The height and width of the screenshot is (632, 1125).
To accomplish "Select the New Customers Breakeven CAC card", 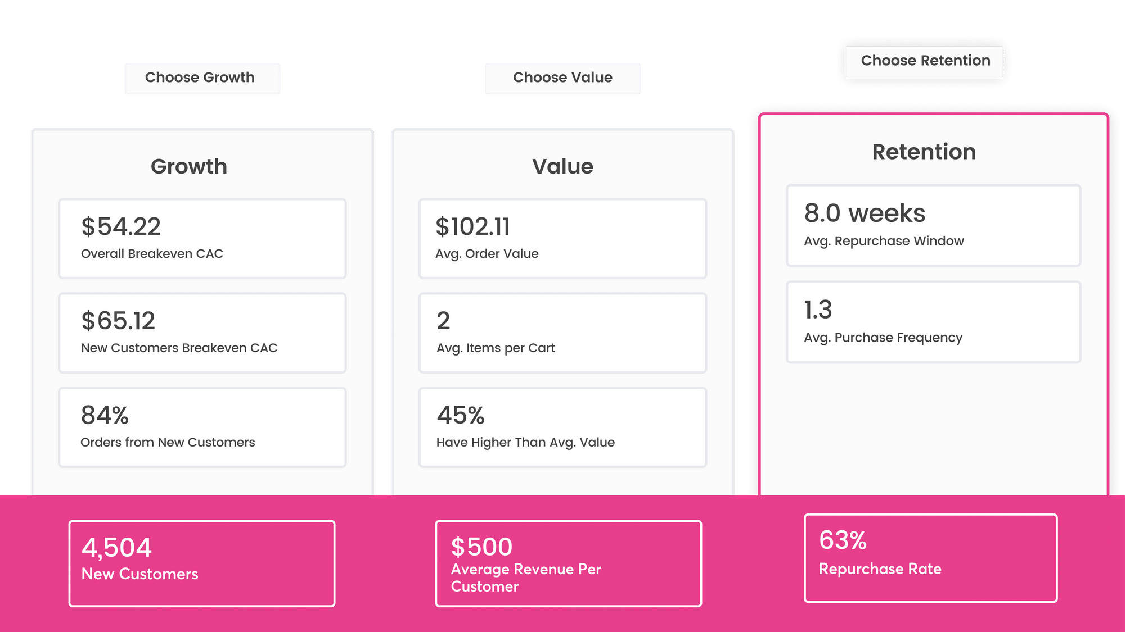I will point(202,333).
